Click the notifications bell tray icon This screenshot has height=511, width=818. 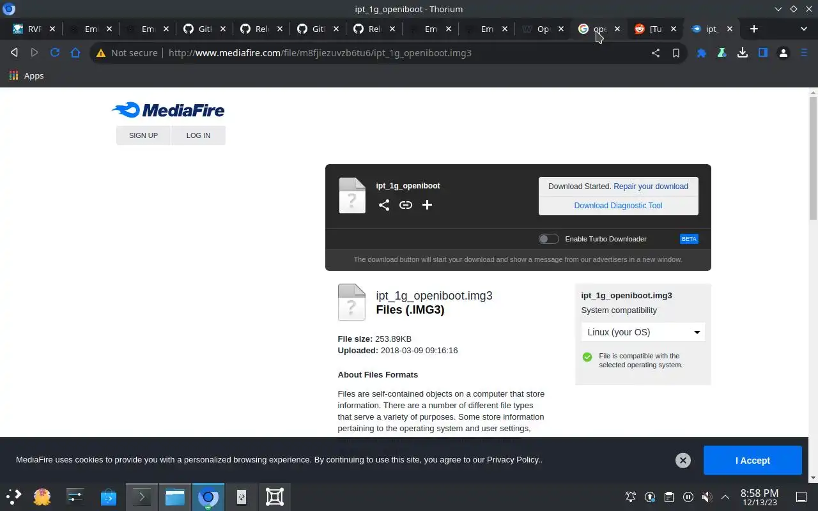(x=631, y=497)
